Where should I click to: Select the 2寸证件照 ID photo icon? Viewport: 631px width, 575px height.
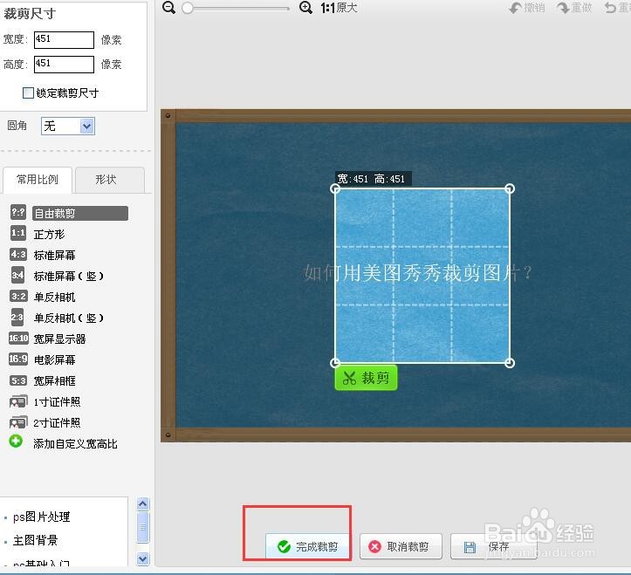18,422
